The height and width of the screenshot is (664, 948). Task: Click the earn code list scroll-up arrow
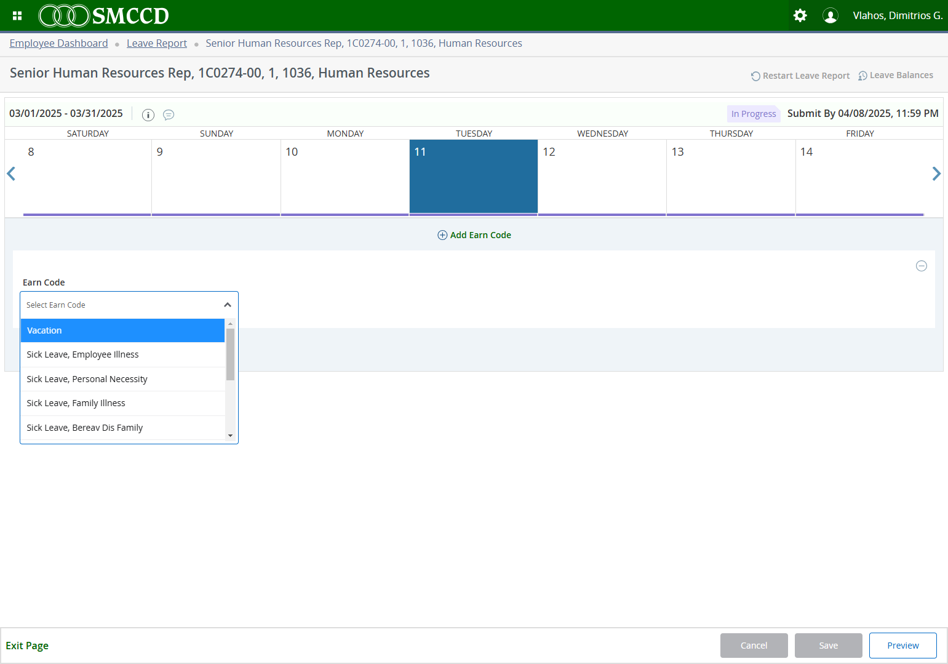pyautogui.click(x=230, y=323)
